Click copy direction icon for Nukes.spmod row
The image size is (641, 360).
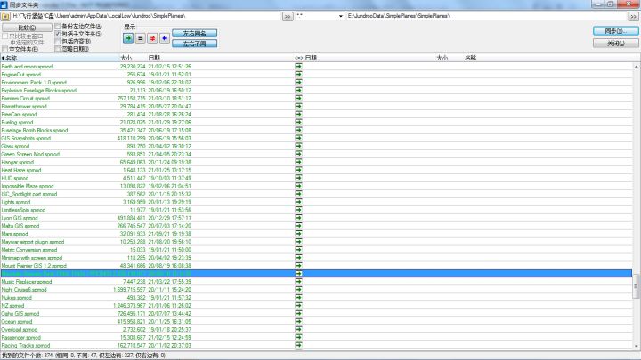coord(298,298)
